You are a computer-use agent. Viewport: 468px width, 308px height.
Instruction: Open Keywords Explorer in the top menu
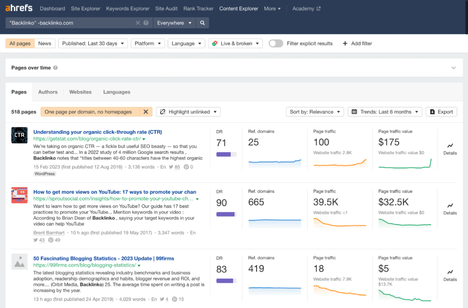tap(128, 8)
